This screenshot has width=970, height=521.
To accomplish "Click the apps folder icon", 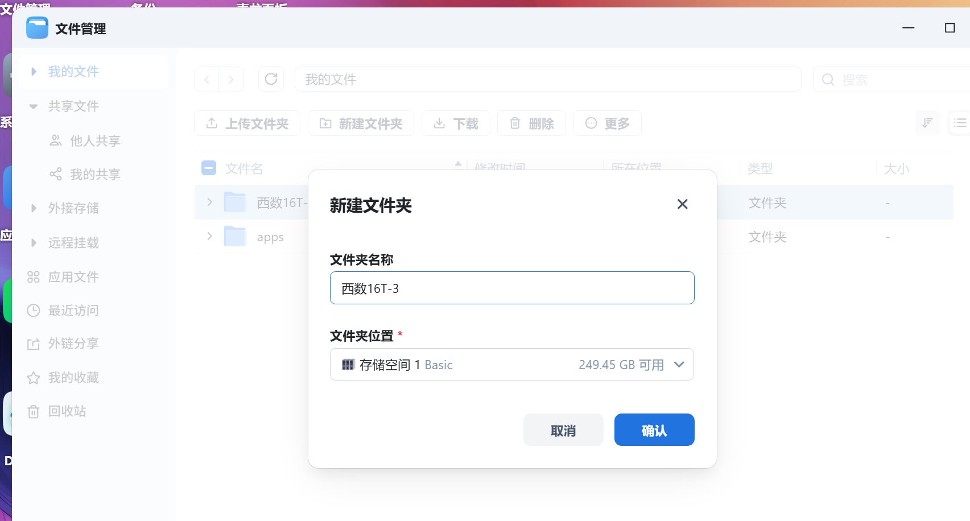I will 235,236.
